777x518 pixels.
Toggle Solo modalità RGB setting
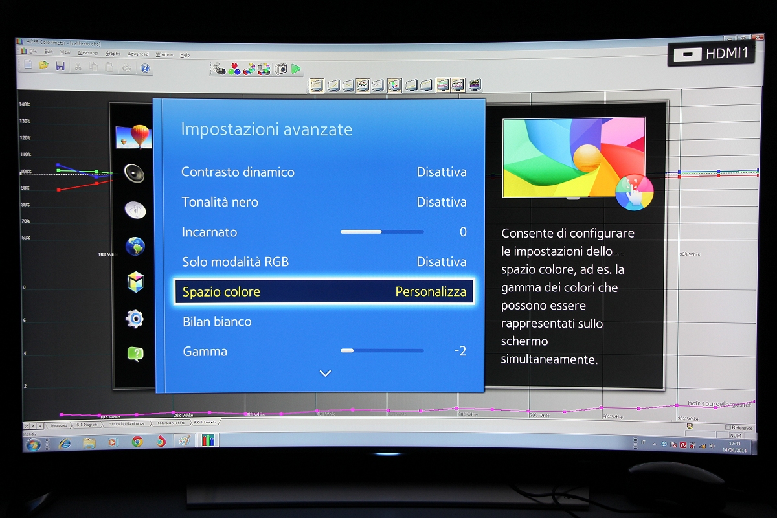pyautogui.click(x=324, y=262)
